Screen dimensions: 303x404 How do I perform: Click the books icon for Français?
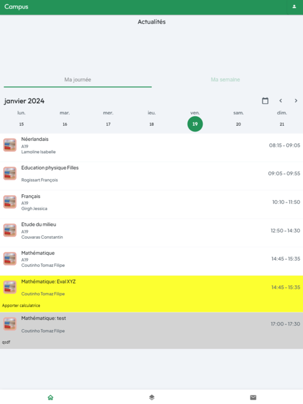click(10, 202)
